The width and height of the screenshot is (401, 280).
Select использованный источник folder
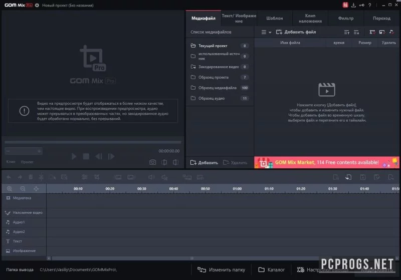(x=220, y=56)
